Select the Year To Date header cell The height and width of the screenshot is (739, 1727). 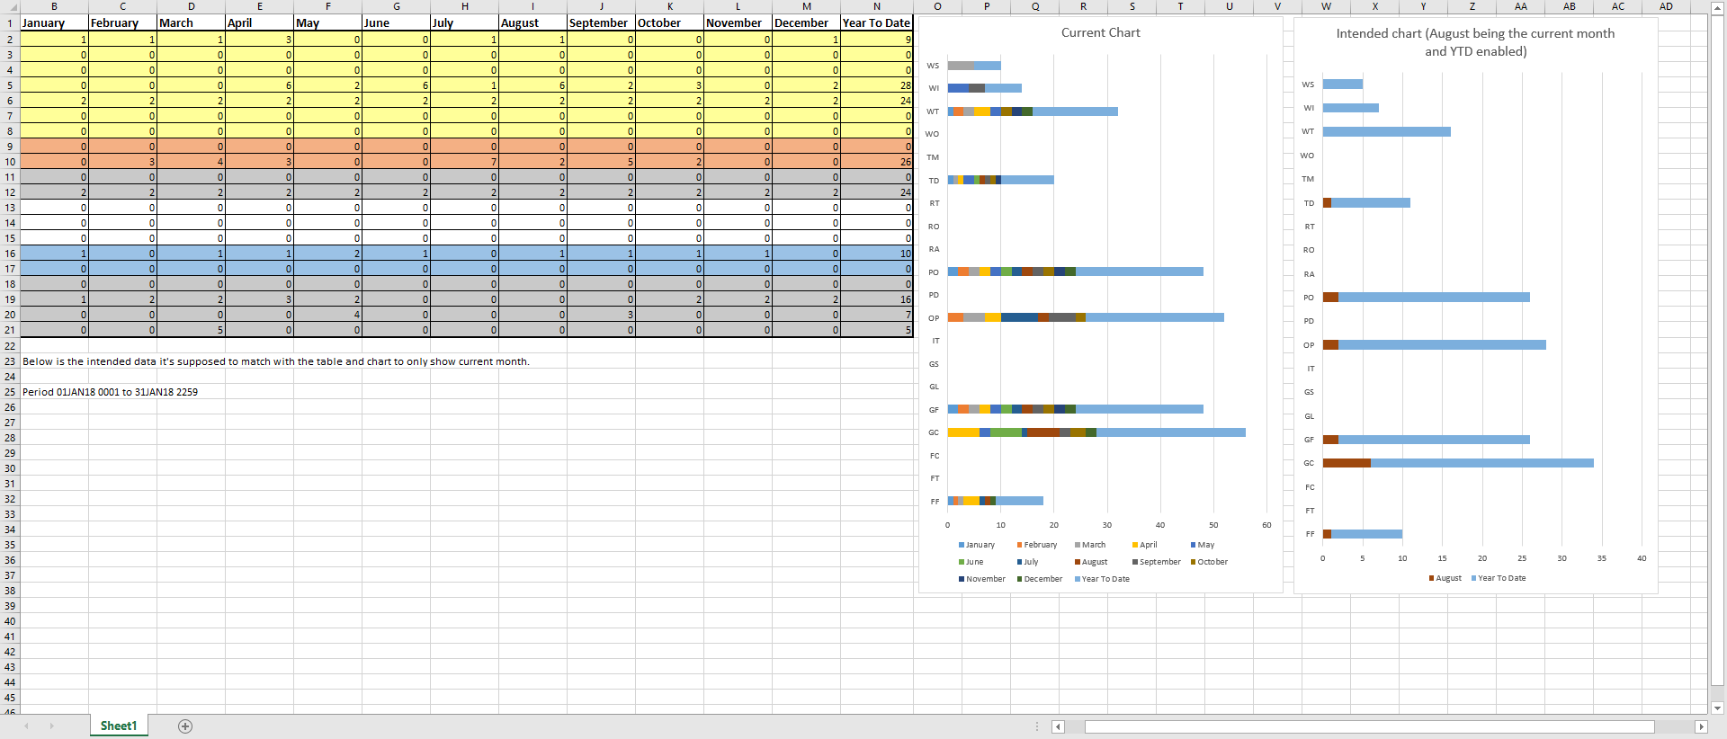click(x=876, y=22)
